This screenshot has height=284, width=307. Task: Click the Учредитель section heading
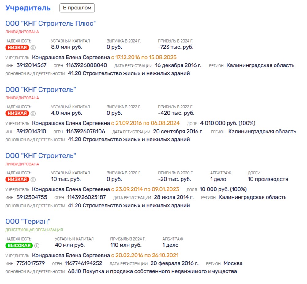[28, 8]
